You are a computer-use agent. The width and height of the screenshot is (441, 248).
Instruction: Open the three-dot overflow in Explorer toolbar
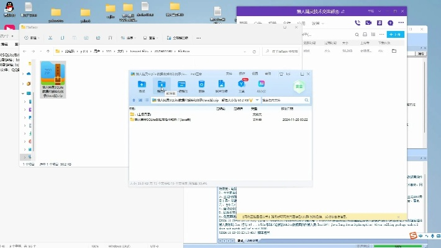coord(199,38)
